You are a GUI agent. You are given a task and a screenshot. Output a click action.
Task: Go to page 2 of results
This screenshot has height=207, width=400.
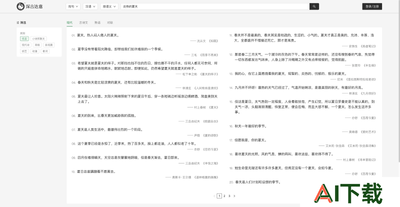tap(224, 196)
